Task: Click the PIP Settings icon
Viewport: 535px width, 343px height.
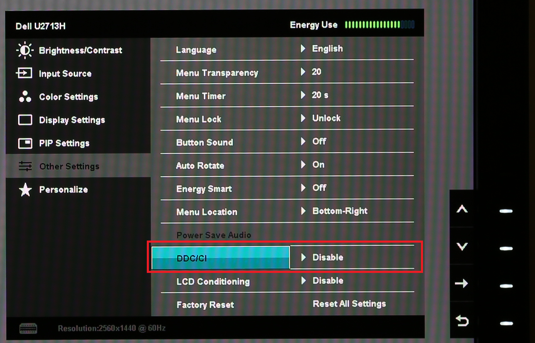Action: [25, 143]
